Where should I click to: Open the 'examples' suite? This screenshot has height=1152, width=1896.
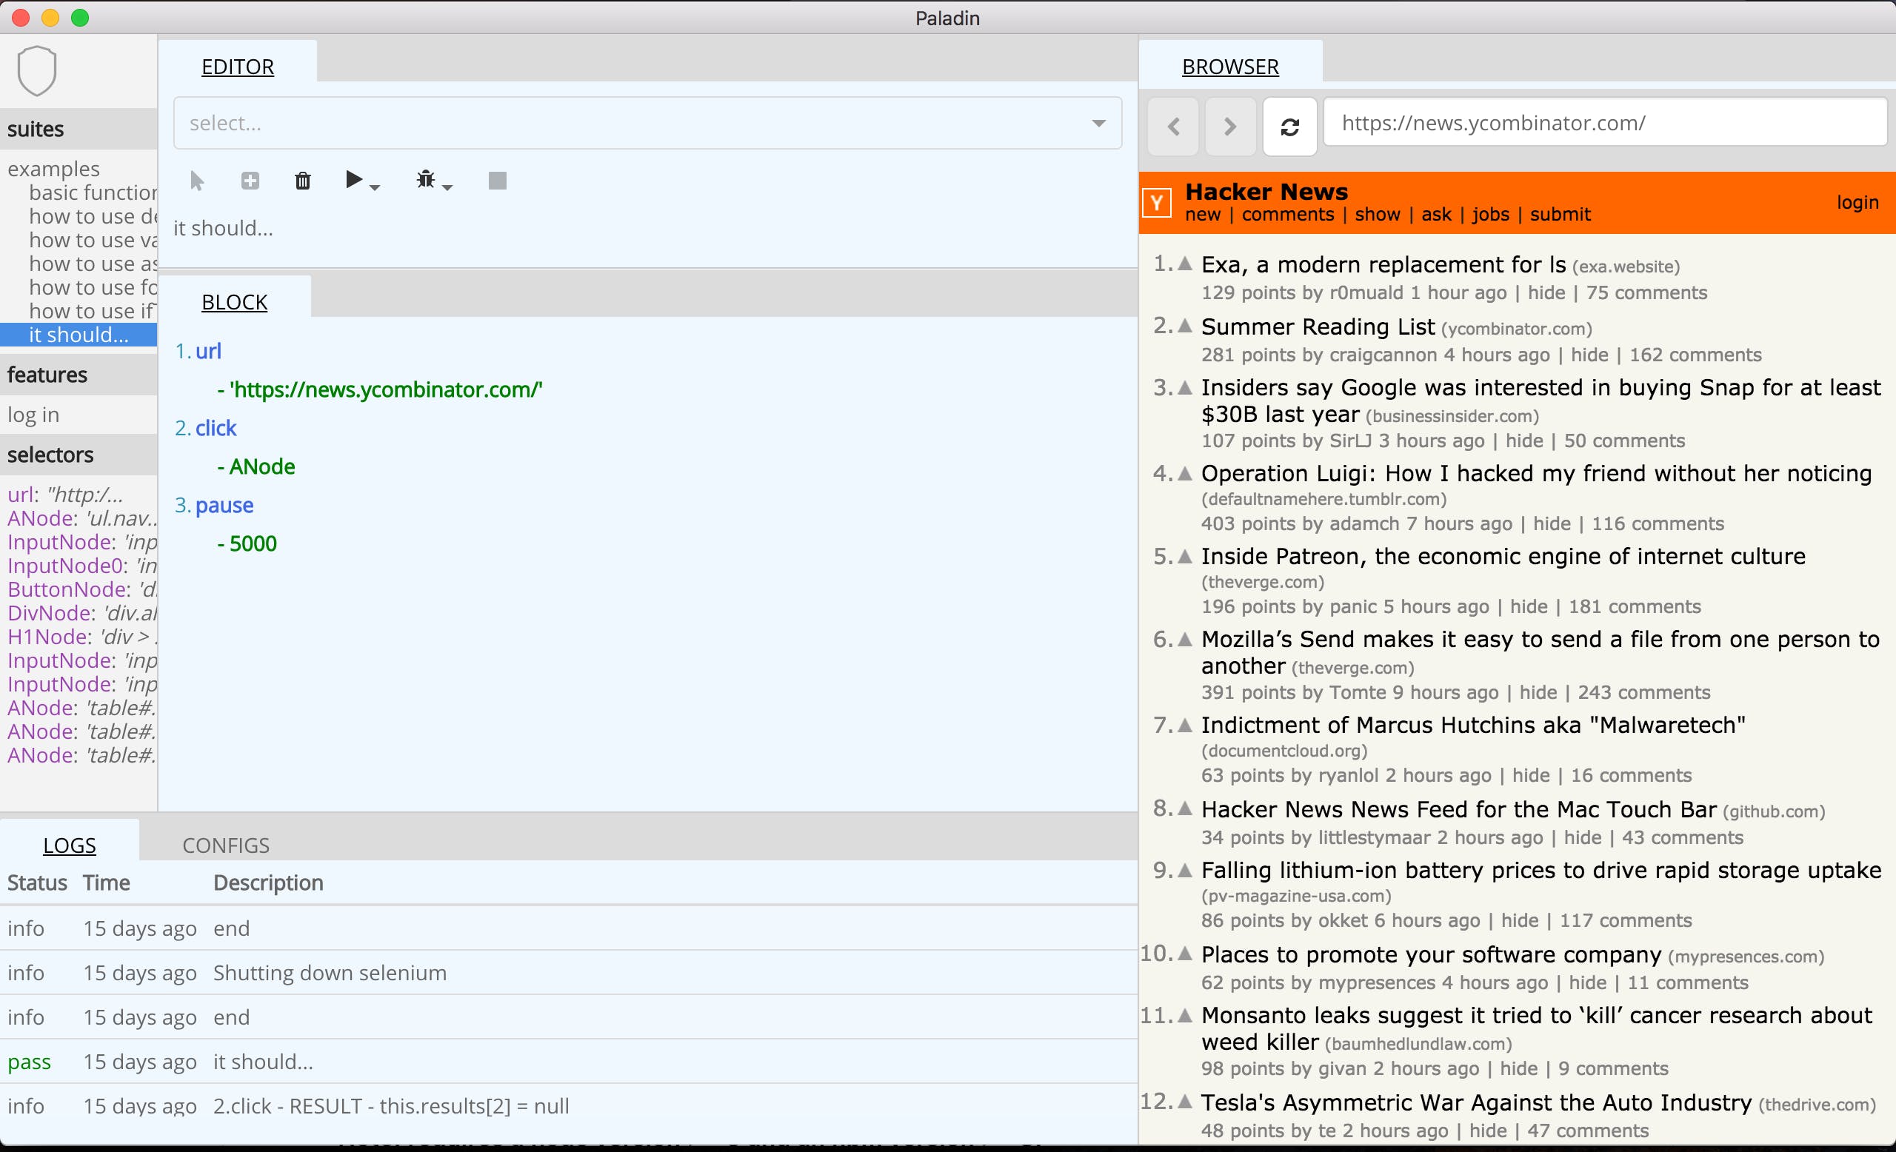click(54, 168)
